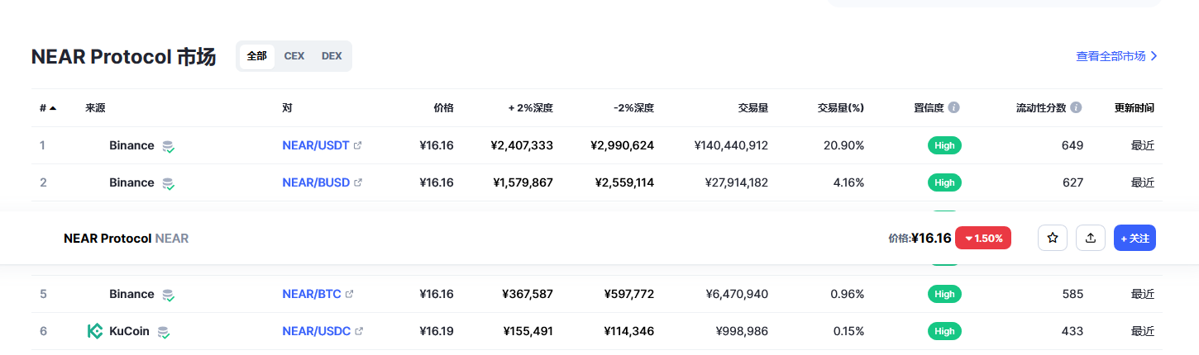
Task: Open the NEAR/USDC pair link
Action: click(x=316, y=331)
